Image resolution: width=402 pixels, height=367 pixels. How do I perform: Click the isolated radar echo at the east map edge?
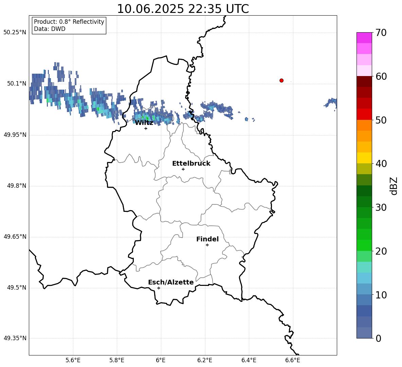pos(331,103)
